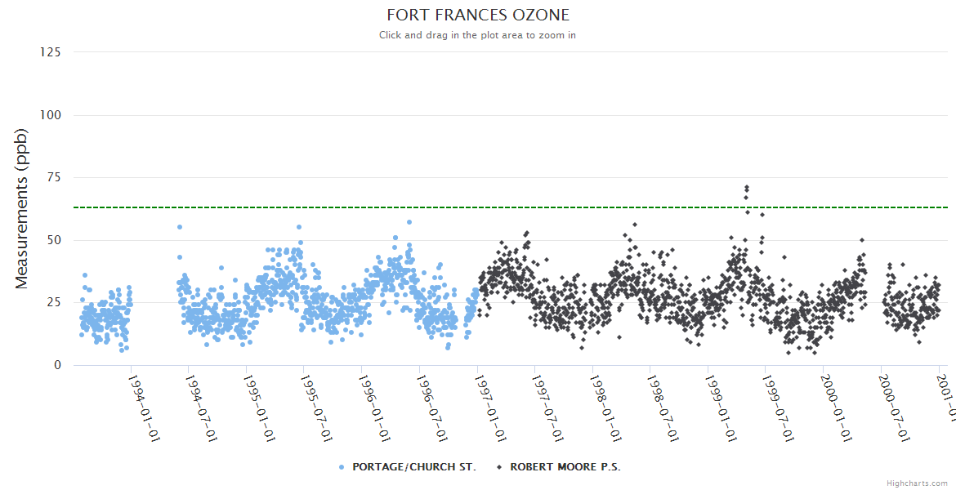Select the Measurements (ppb) axis title

[22, 208]
